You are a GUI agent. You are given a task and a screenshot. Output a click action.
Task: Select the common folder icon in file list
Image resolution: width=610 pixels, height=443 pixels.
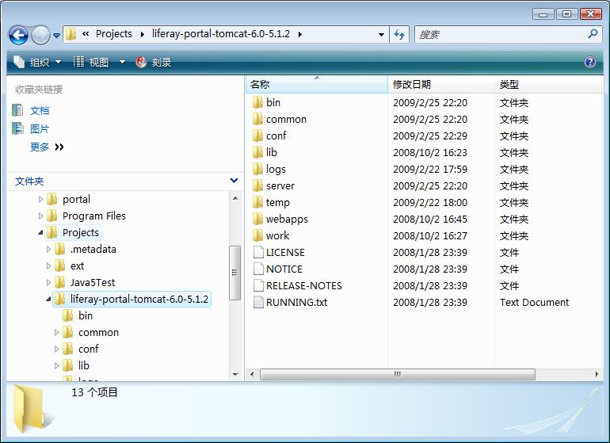point(257,119)
